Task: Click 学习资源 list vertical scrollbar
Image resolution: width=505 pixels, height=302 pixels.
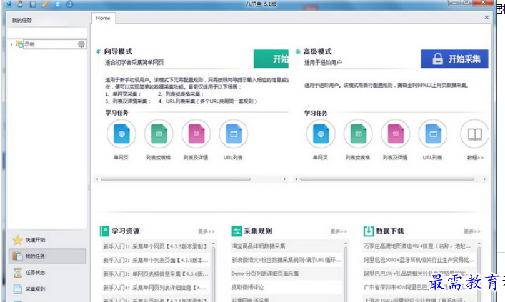Action: [213, 273]
